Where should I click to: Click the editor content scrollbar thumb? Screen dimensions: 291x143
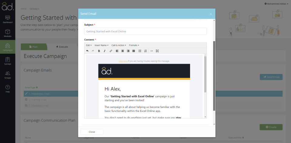[x=205, y=74]
